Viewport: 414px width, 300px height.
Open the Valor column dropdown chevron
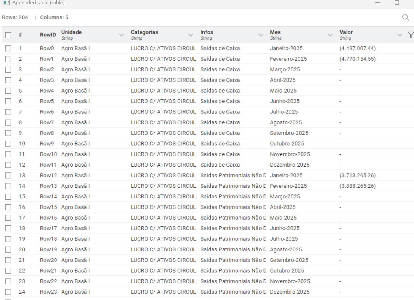coord(399,35)
